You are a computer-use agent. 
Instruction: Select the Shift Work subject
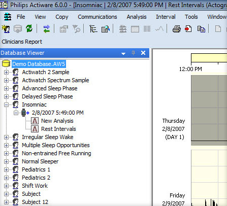click(35, 186)
